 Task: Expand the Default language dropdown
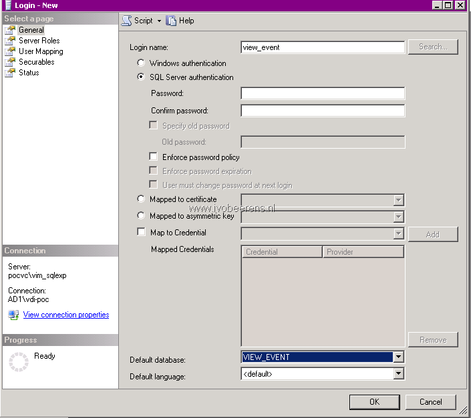tap(398, 373)
